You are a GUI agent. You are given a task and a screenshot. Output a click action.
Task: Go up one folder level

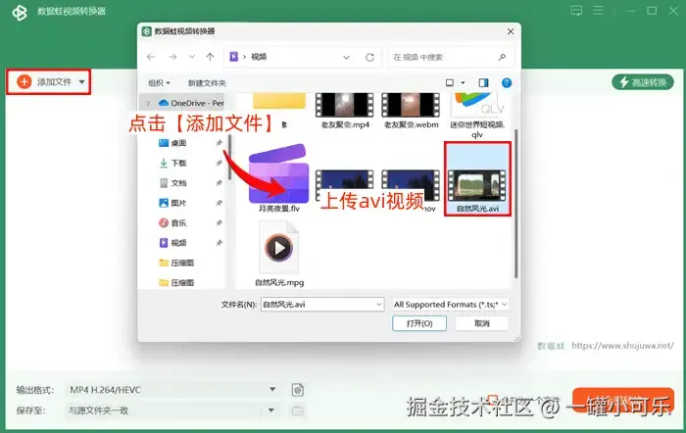(210, 57)
